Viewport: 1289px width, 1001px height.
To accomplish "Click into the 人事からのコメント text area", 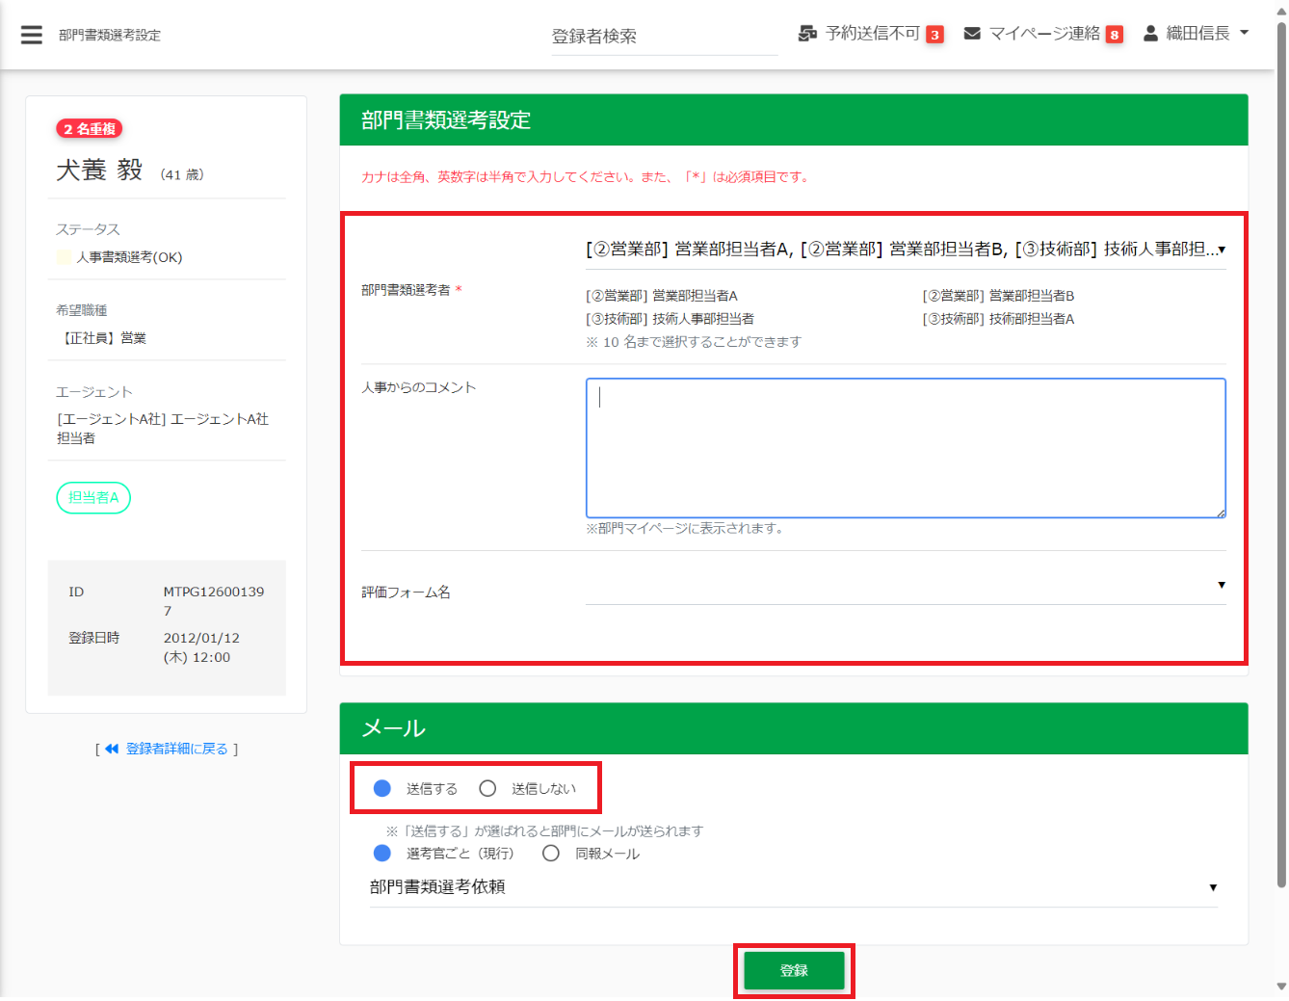I will [x=905, y=448].
